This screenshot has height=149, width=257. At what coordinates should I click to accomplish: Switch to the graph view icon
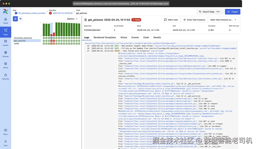20,19
